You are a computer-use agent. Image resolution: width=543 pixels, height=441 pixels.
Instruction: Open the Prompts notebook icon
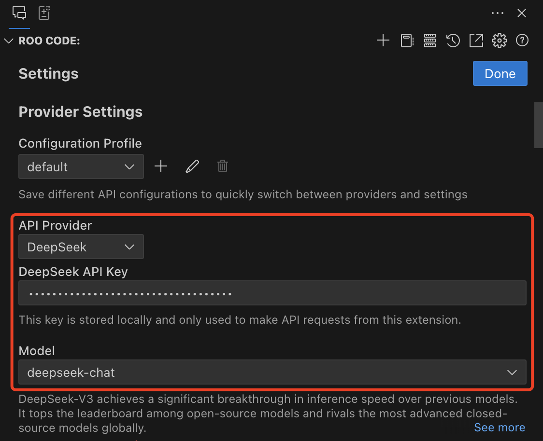point(407,41)
